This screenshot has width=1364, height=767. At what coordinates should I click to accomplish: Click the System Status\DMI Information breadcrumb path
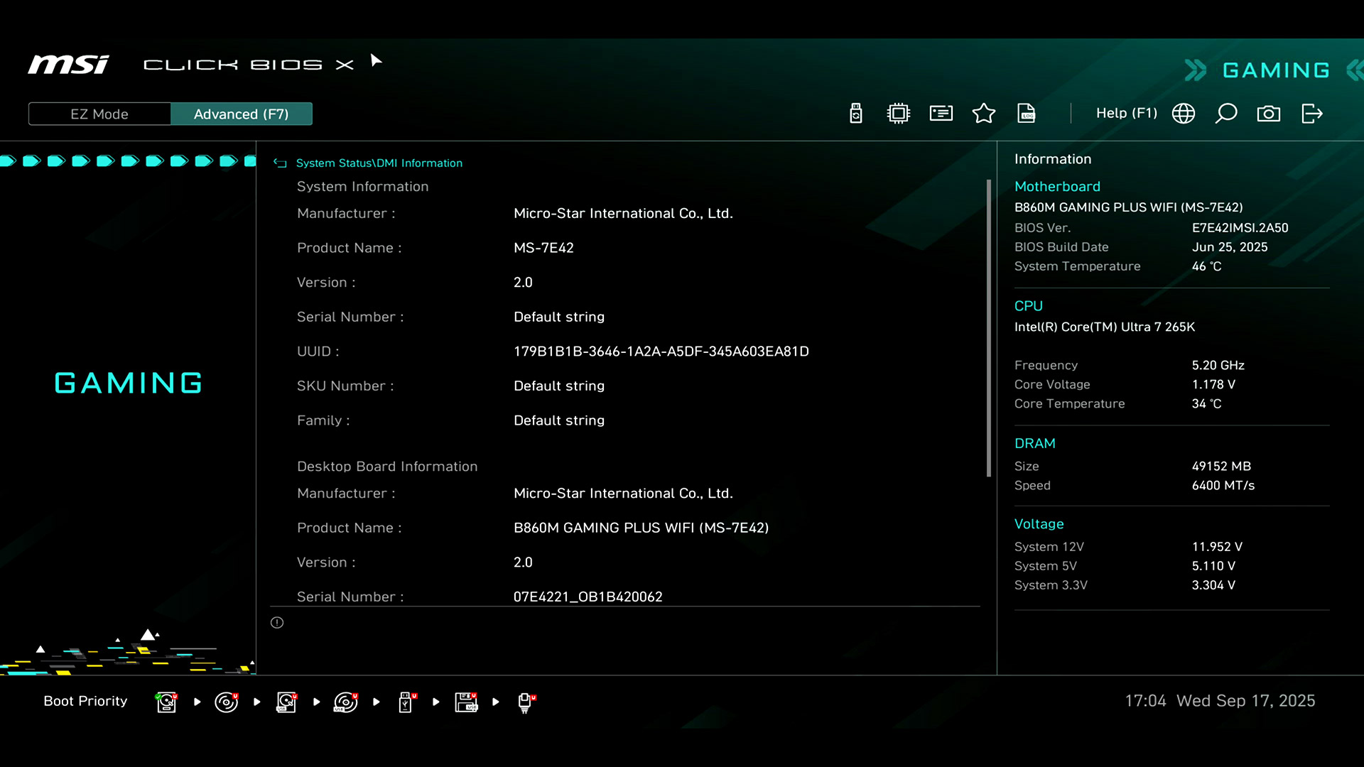(x=379, y=163)
